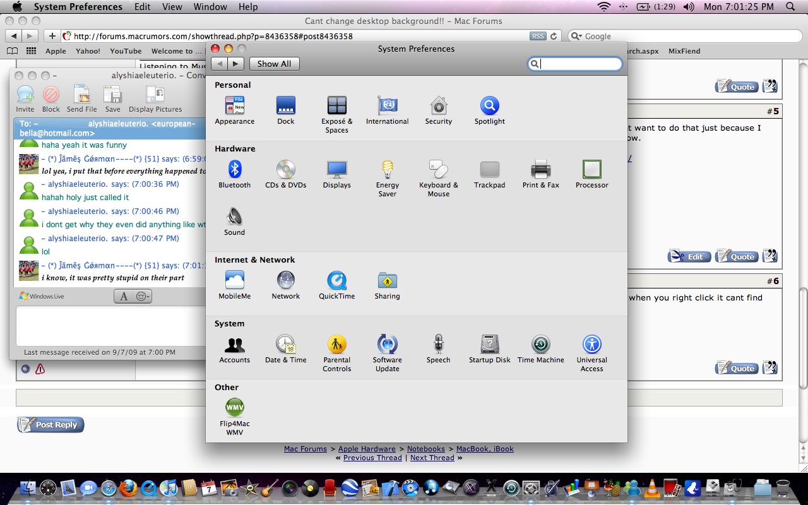The image size is (808, 505).
Task: Open Exposé & Spaces preferences
Action: 336,115
